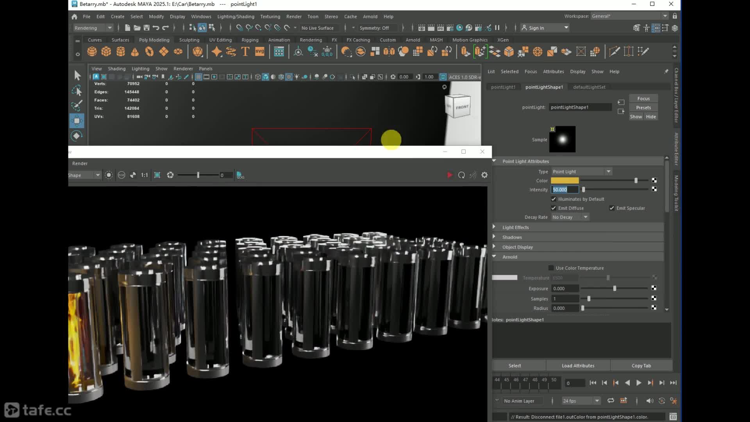Viewport: 750px width, 422px height.
Task: Uncheck the Emit Specular checkbox
Action: click(612, 208)
